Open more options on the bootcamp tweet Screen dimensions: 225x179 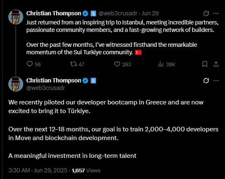[x=216, y=80]
